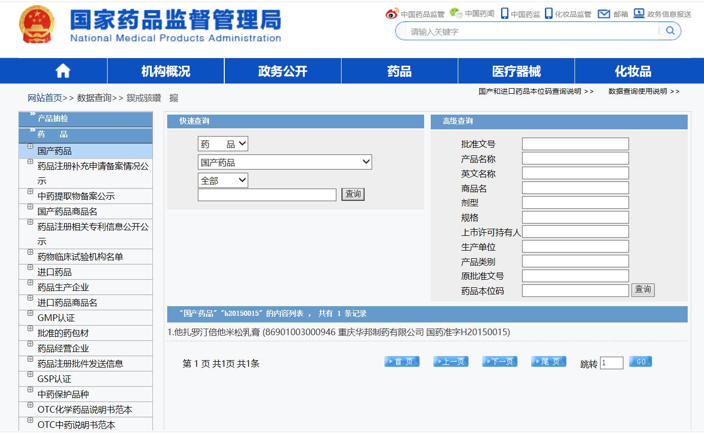The width and height of the screenshot is (704, 433).
Task: Select 药物临床试验机构名单 in sidebar
Action: 81,257
